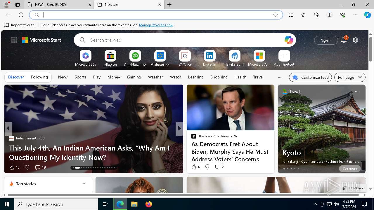
Task: Open the Favorites toolbar icon
Action: tap(304, 15)
